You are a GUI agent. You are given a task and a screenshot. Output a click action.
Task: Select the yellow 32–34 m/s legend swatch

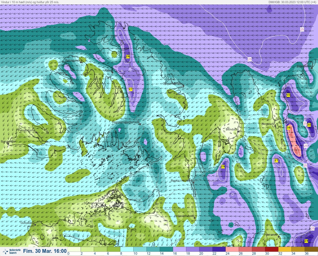[285, 249]
